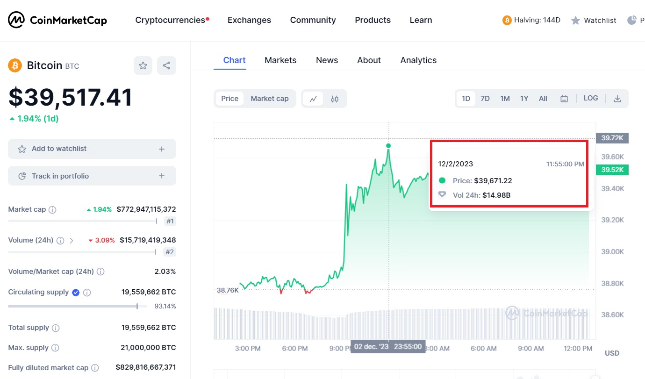Switch to candlestick chart view
Image resolution: width=645 pixels, height=379 pixels.
coord(335,99)
